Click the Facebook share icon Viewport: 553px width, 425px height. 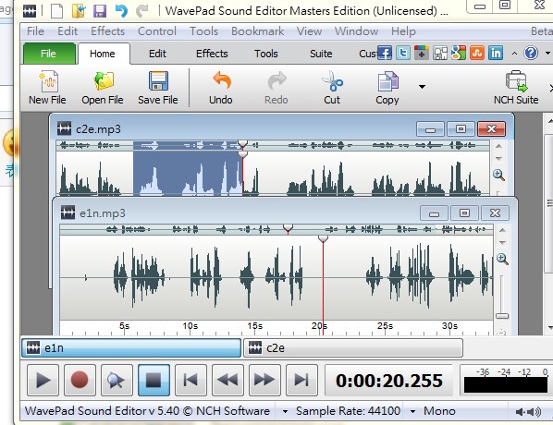[385, 53]
